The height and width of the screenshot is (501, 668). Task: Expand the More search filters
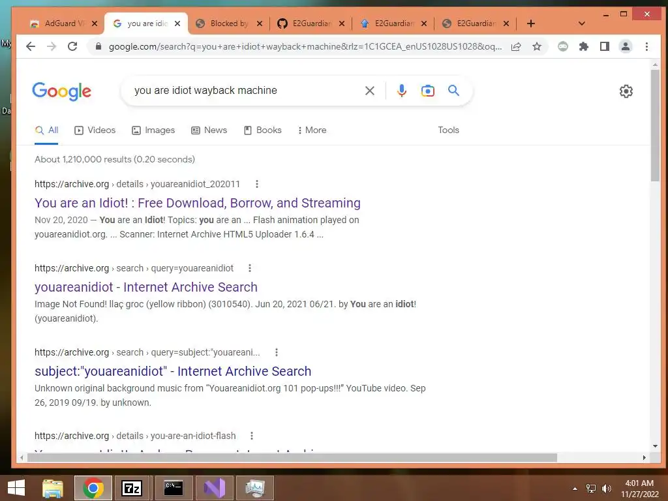(312, 130)
